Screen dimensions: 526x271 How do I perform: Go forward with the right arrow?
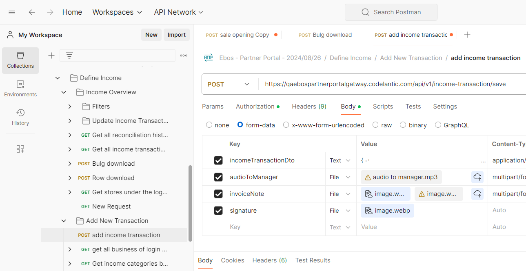[x=50, y=12]
